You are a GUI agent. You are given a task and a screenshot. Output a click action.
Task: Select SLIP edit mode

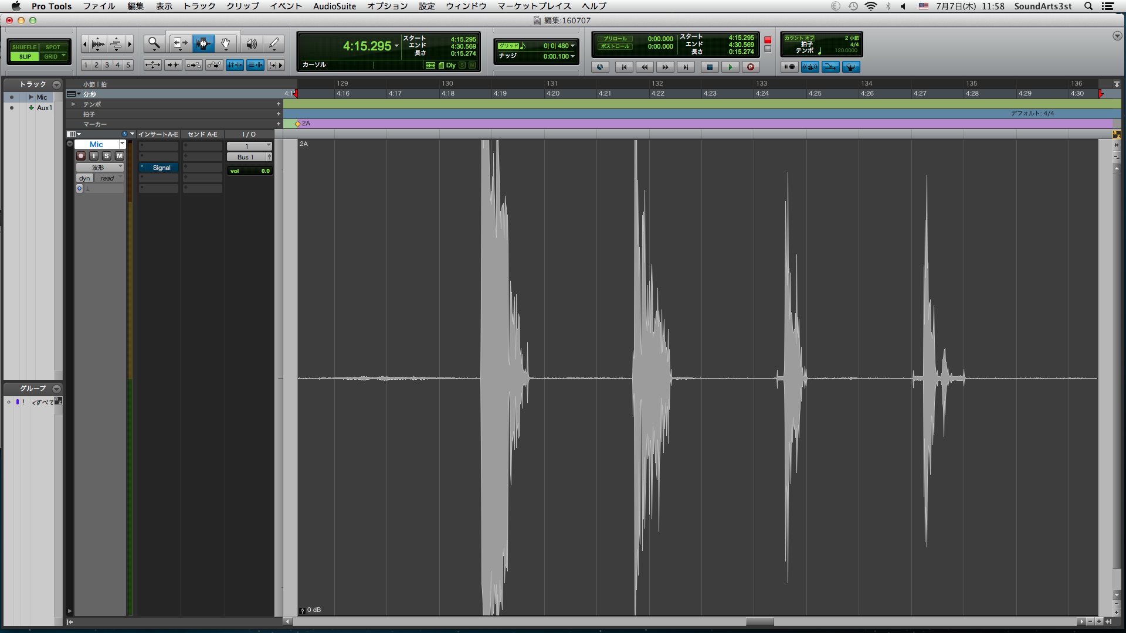(x=25, y=57)
